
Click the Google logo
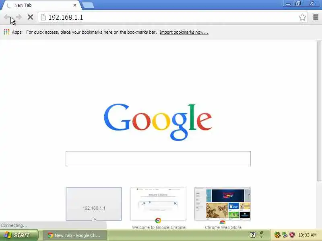pos(158,122)
